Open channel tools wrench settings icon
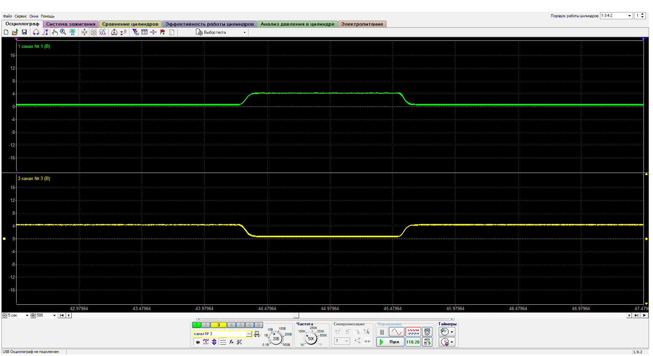 pyautogui.click(x=239, y=342)
